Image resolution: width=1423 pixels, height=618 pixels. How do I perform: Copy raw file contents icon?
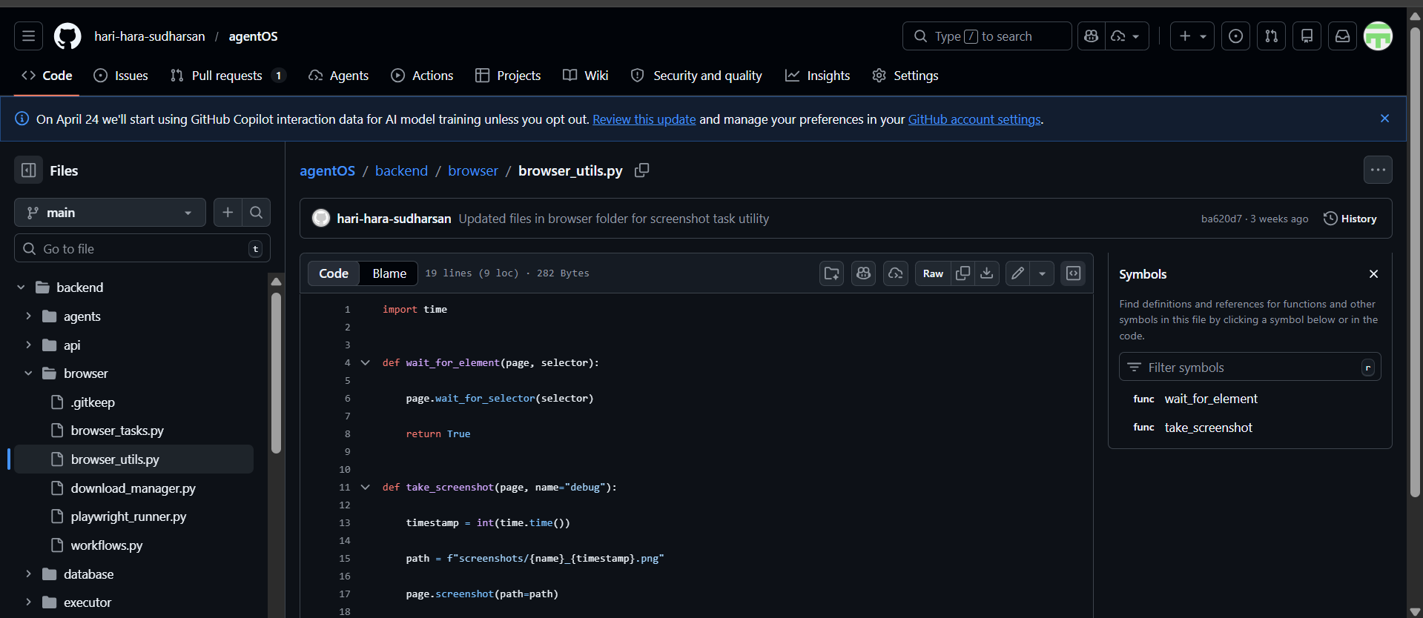(x=963, y=273)
